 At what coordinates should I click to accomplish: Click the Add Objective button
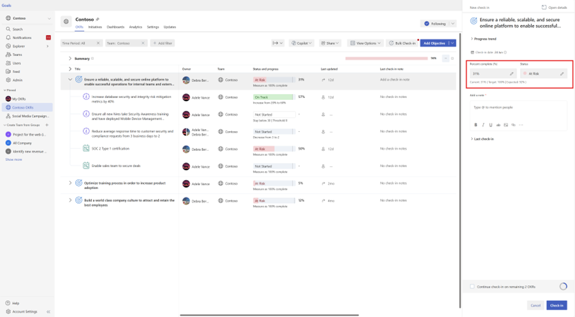[433, 43]
